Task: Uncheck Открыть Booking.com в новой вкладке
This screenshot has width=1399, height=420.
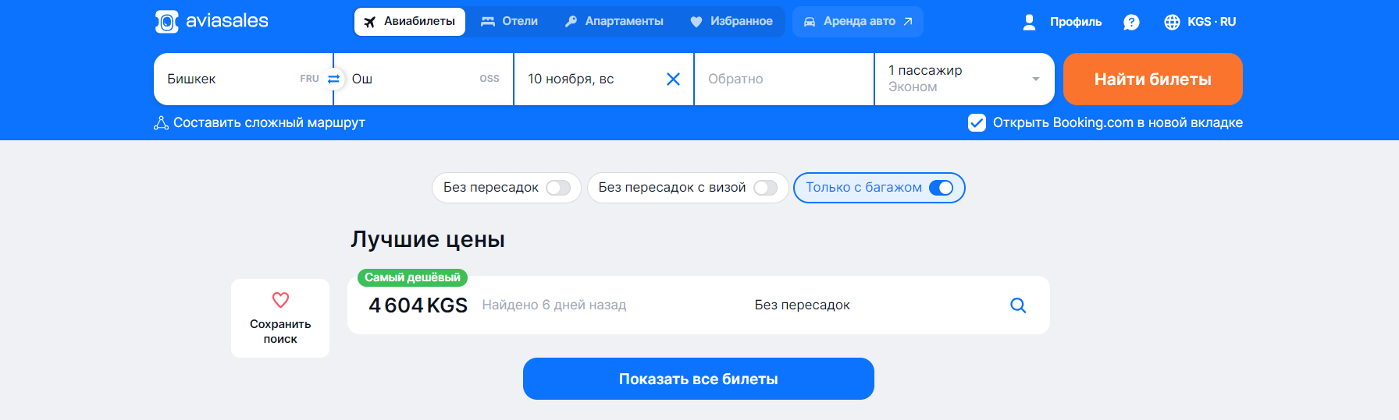Action: click(x=977, y=122)
